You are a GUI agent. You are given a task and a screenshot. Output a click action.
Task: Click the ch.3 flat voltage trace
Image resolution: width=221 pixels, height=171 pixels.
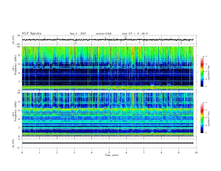tap(107, 143)
